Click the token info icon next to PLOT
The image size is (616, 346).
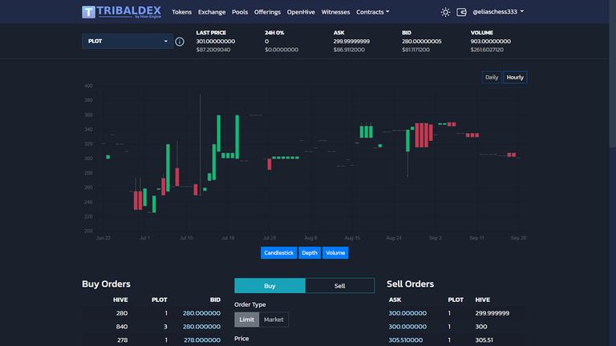coord(180,41)
